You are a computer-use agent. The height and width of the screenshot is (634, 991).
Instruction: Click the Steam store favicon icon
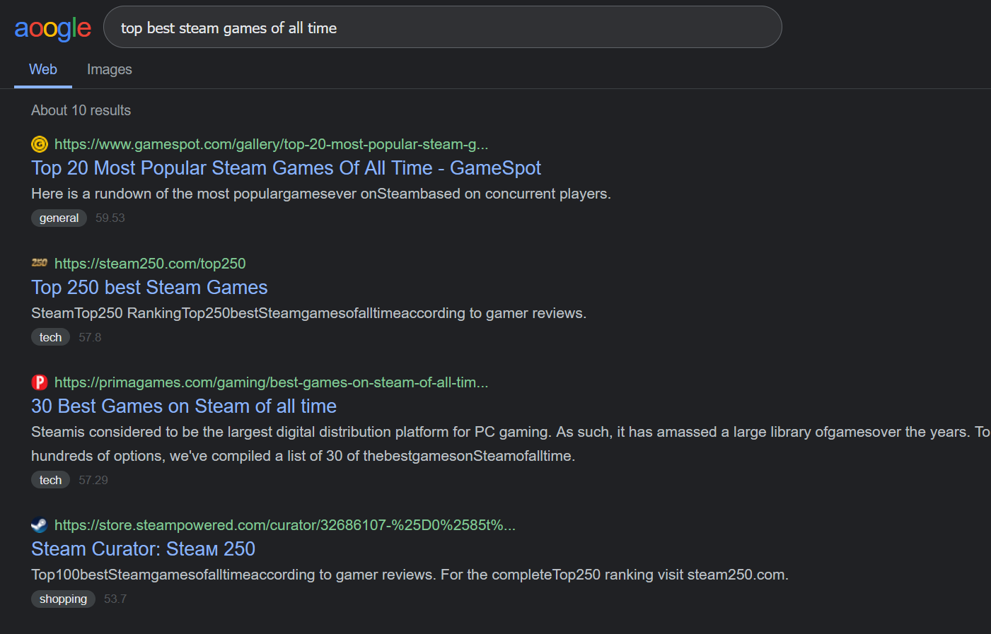coord(40,525)
